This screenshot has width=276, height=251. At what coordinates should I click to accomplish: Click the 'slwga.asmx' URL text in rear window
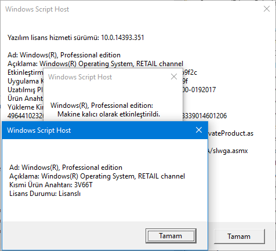pos(228,151)
